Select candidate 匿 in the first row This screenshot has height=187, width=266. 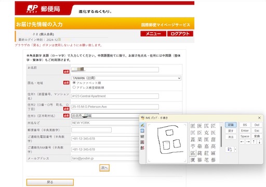[193, 126]
